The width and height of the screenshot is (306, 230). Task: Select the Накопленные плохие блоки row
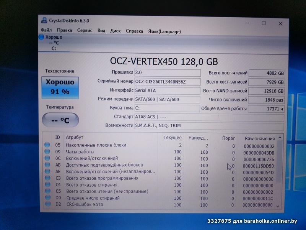(x=160, y=145)
